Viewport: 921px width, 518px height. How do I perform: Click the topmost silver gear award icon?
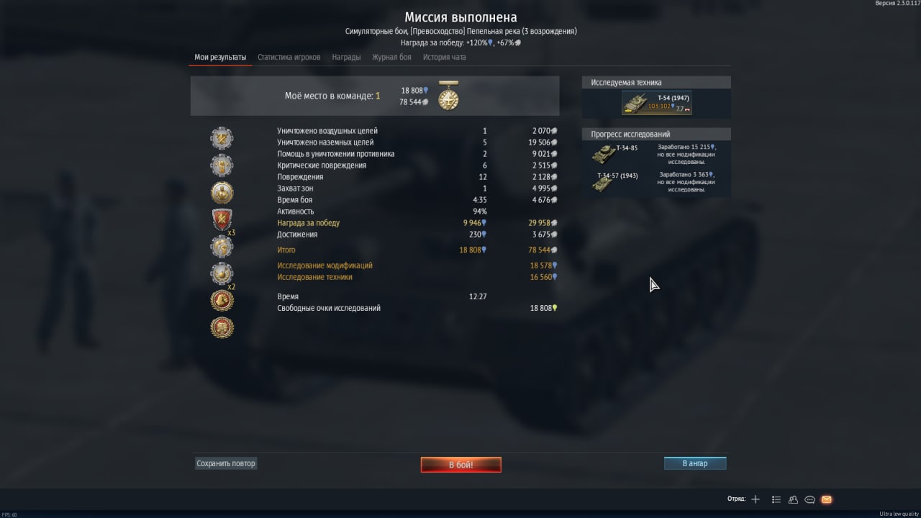coord(222,137)
